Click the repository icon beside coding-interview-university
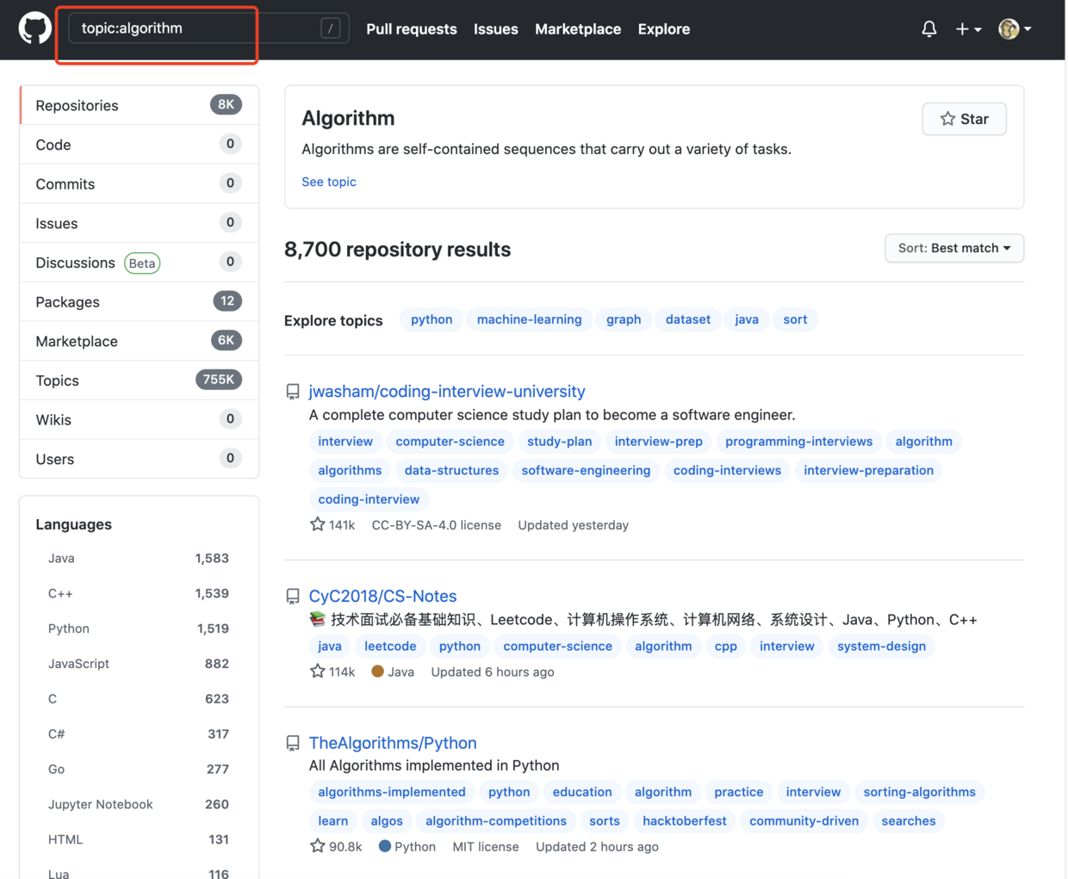This screenshot has height=879, width=1068. [x=293, y=391]
